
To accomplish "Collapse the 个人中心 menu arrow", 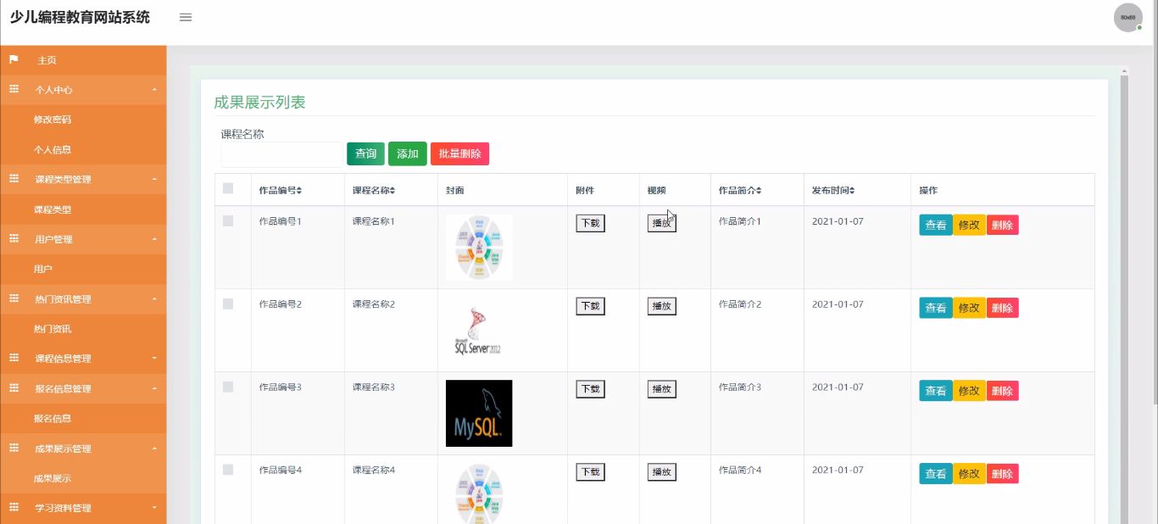I will coord(154,89).
